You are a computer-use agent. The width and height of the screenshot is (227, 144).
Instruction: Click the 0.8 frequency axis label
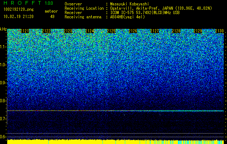(3, 101)
